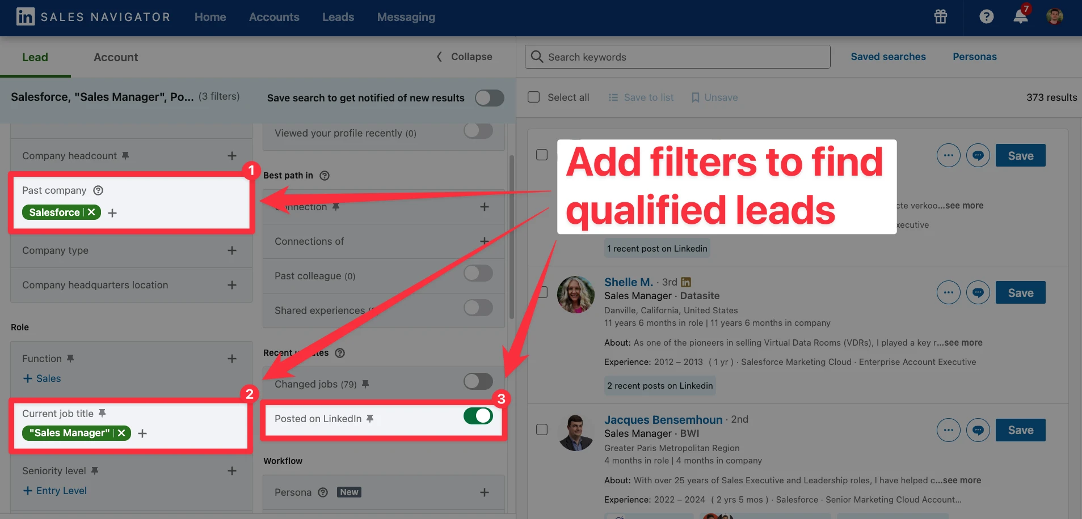Add suggested Sales function filter
The width and height of the screenshot is (1082, 519).
pos(42,378)
